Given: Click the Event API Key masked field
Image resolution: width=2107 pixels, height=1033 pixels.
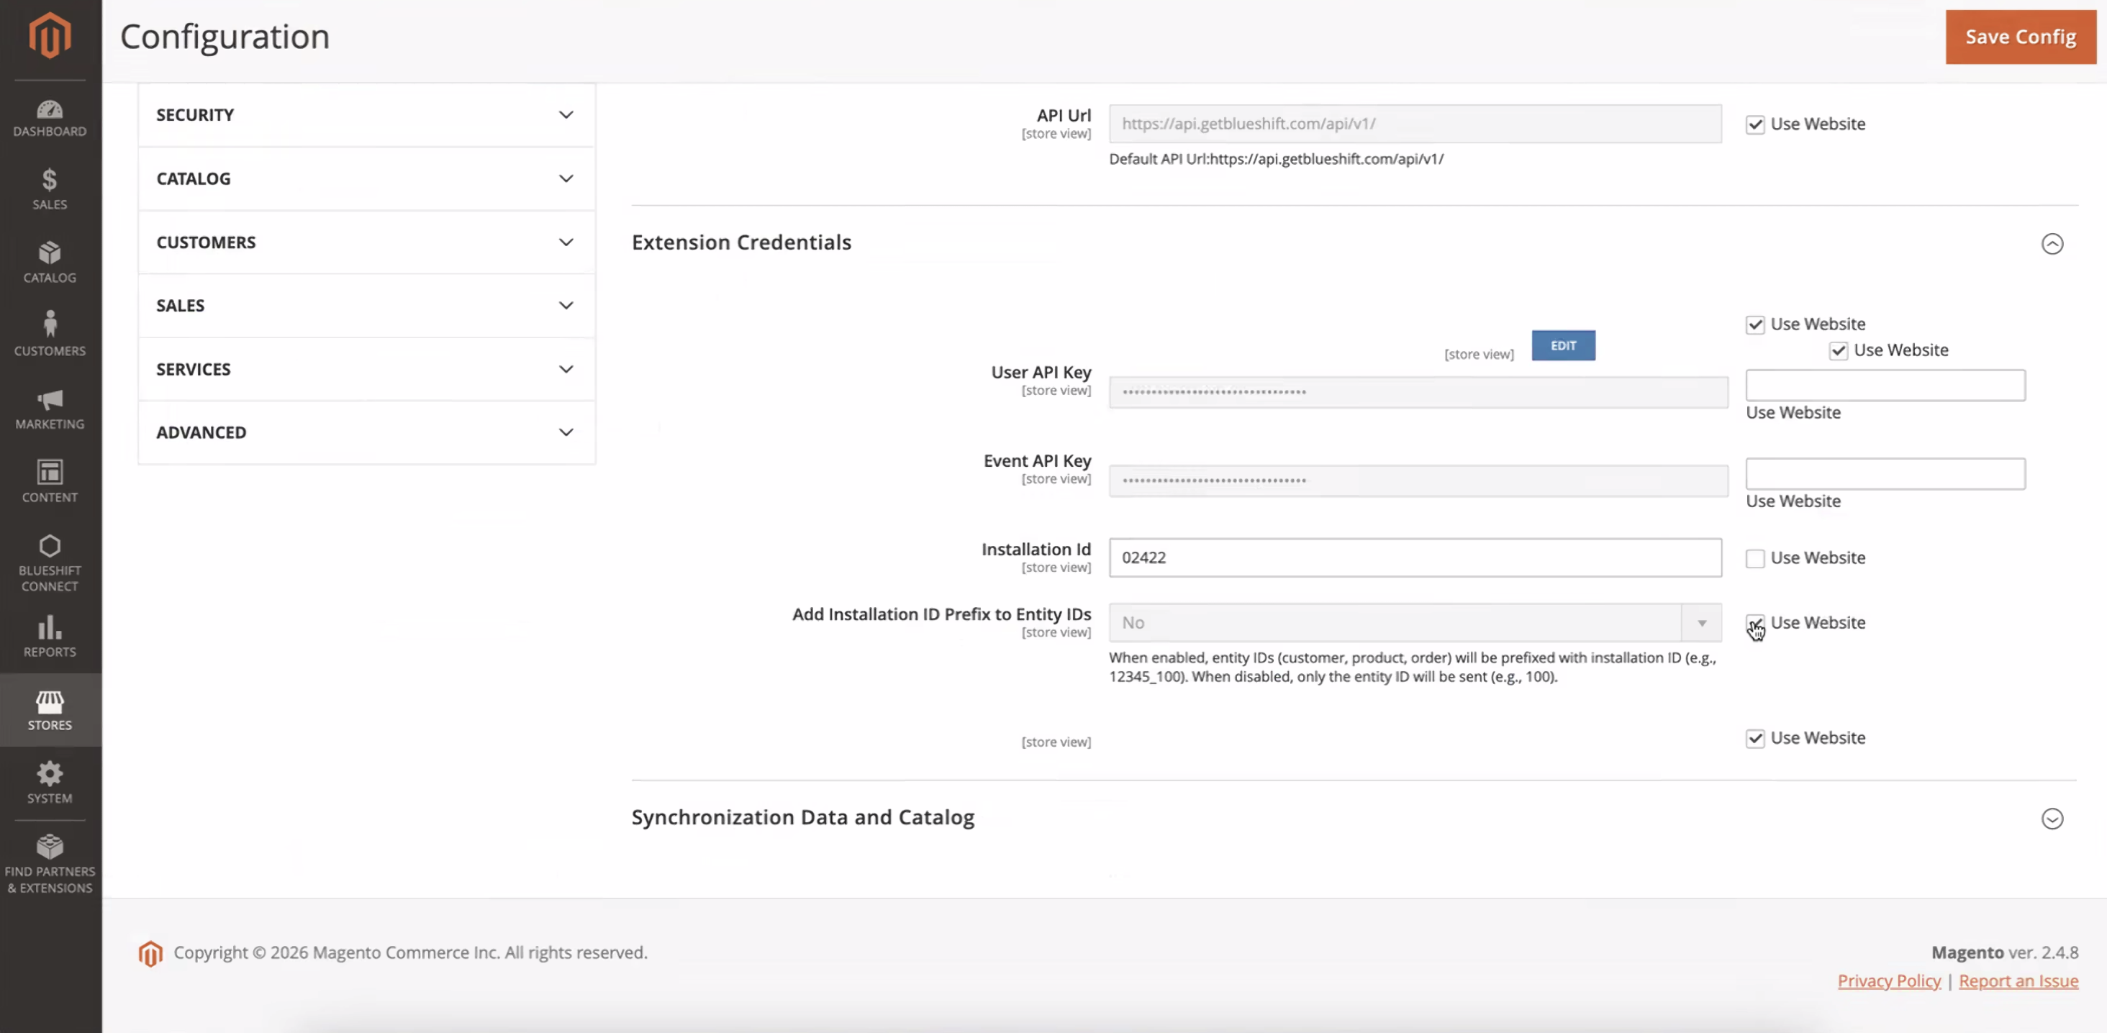Looking at the screenshot, I should [1418, 481].
